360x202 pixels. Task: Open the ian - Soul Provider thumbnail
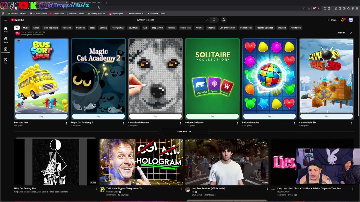(227, 162)
